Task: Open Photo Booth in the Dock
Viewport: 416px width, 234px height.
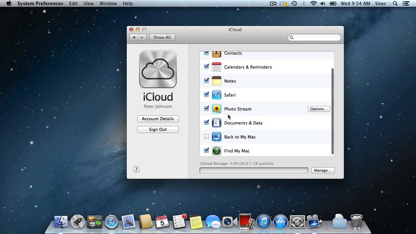Action: point(247,222)
